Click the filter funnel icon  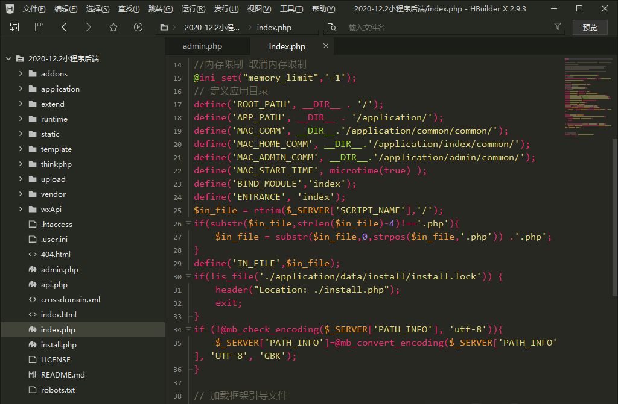pyautogui.click(x=558, y=27)
